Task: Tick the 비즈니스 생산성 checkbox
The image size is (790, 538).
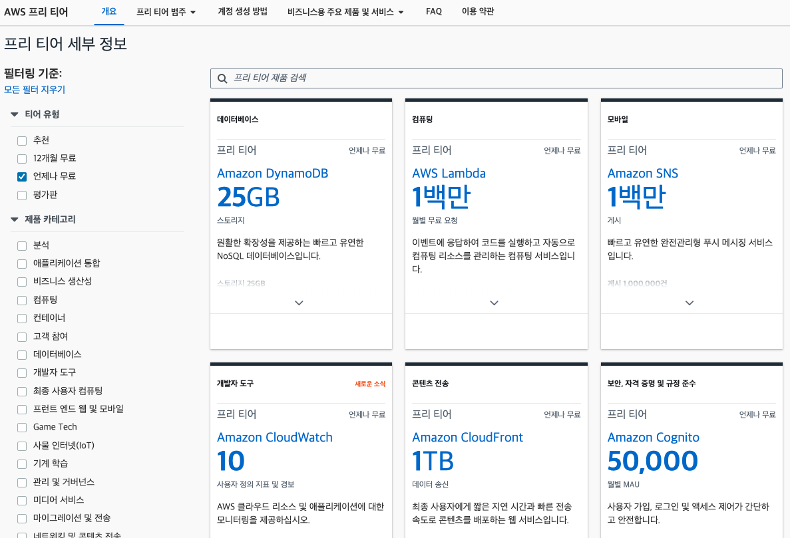Action: point(22,282)
